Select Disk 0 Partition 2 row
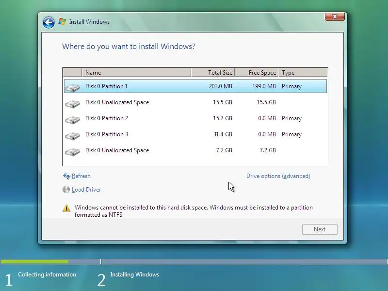The image size is (388, 291). pos(195,118)
